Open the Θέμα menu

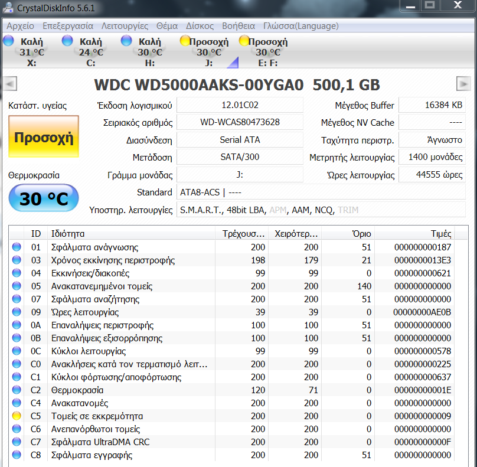(x=167, y=26)
